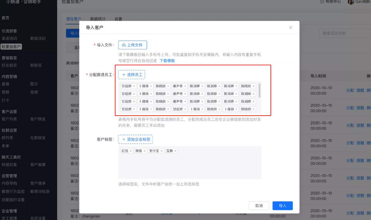Open 视频 in the sidebar
371x220 pixels.
point(6,92)
